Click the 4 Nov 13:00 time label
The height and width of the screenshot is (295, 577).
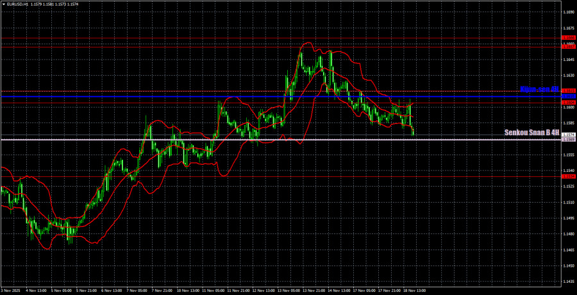point(36,291)
